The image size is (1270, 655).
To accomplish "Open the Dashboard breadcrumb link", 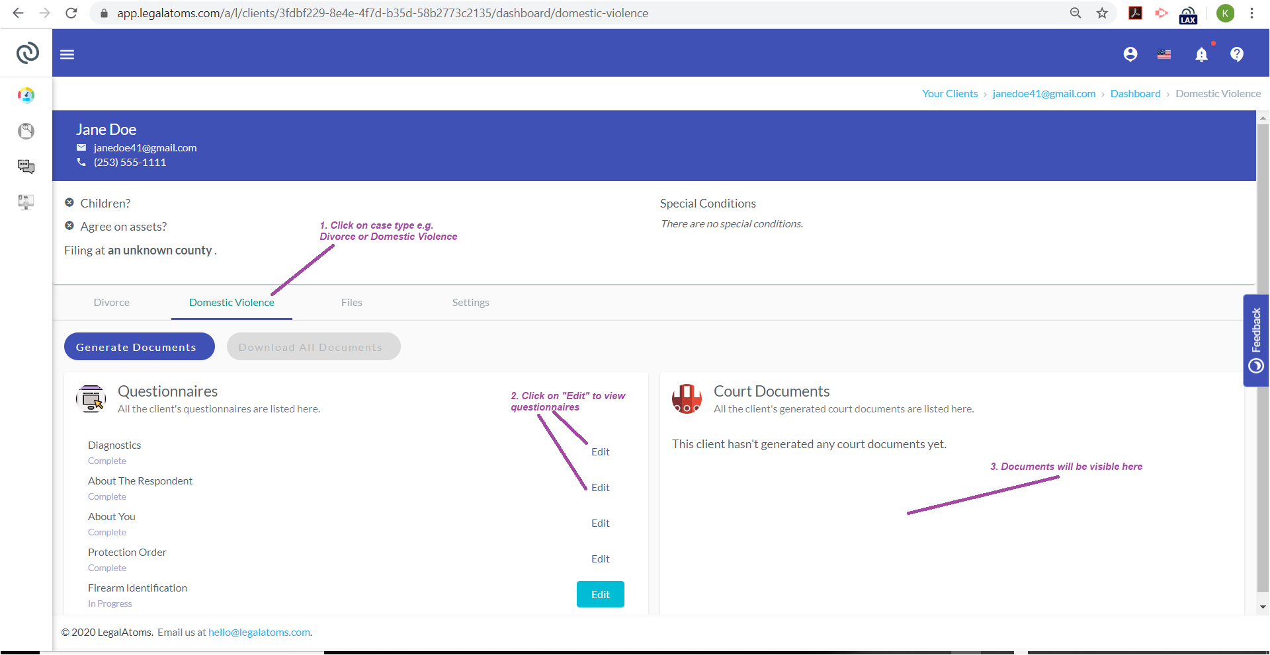I will point(1135,93).
